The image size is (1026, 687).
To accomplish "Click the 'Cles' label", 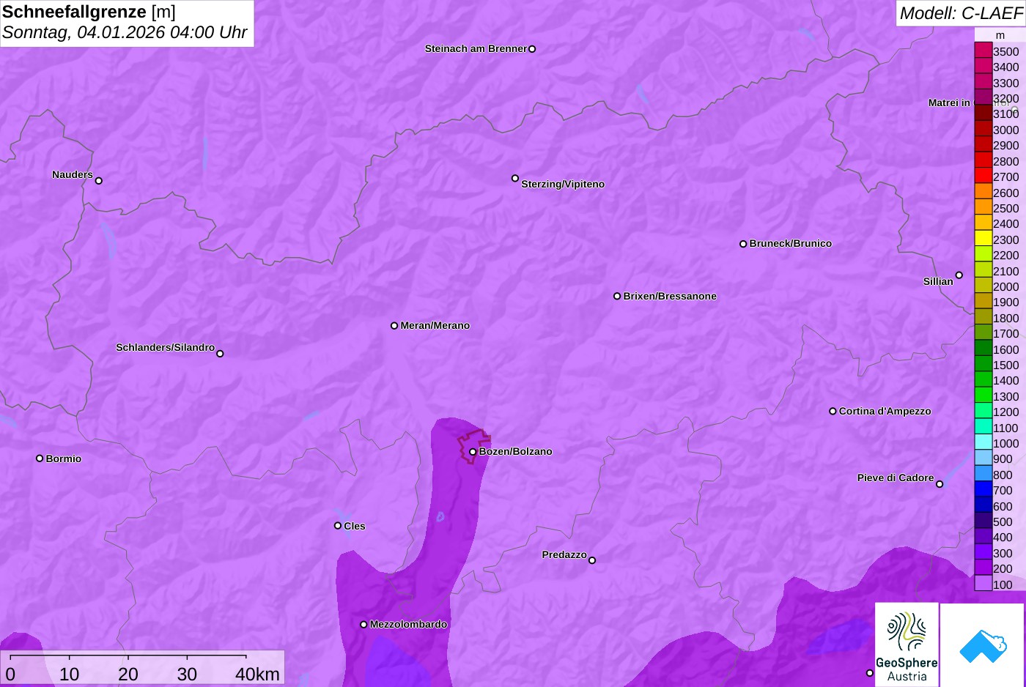I will (355, 526).
